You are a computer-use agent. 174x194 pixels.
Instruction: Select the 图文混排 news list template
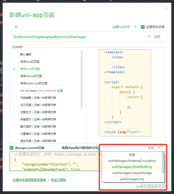click(38, 126)
